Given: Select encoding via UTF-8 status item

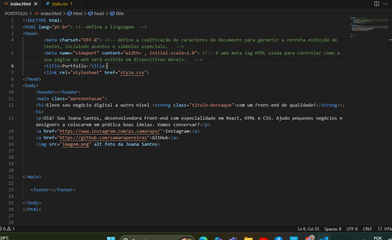Looking at the screenshot, I should [x=352, y=229].
